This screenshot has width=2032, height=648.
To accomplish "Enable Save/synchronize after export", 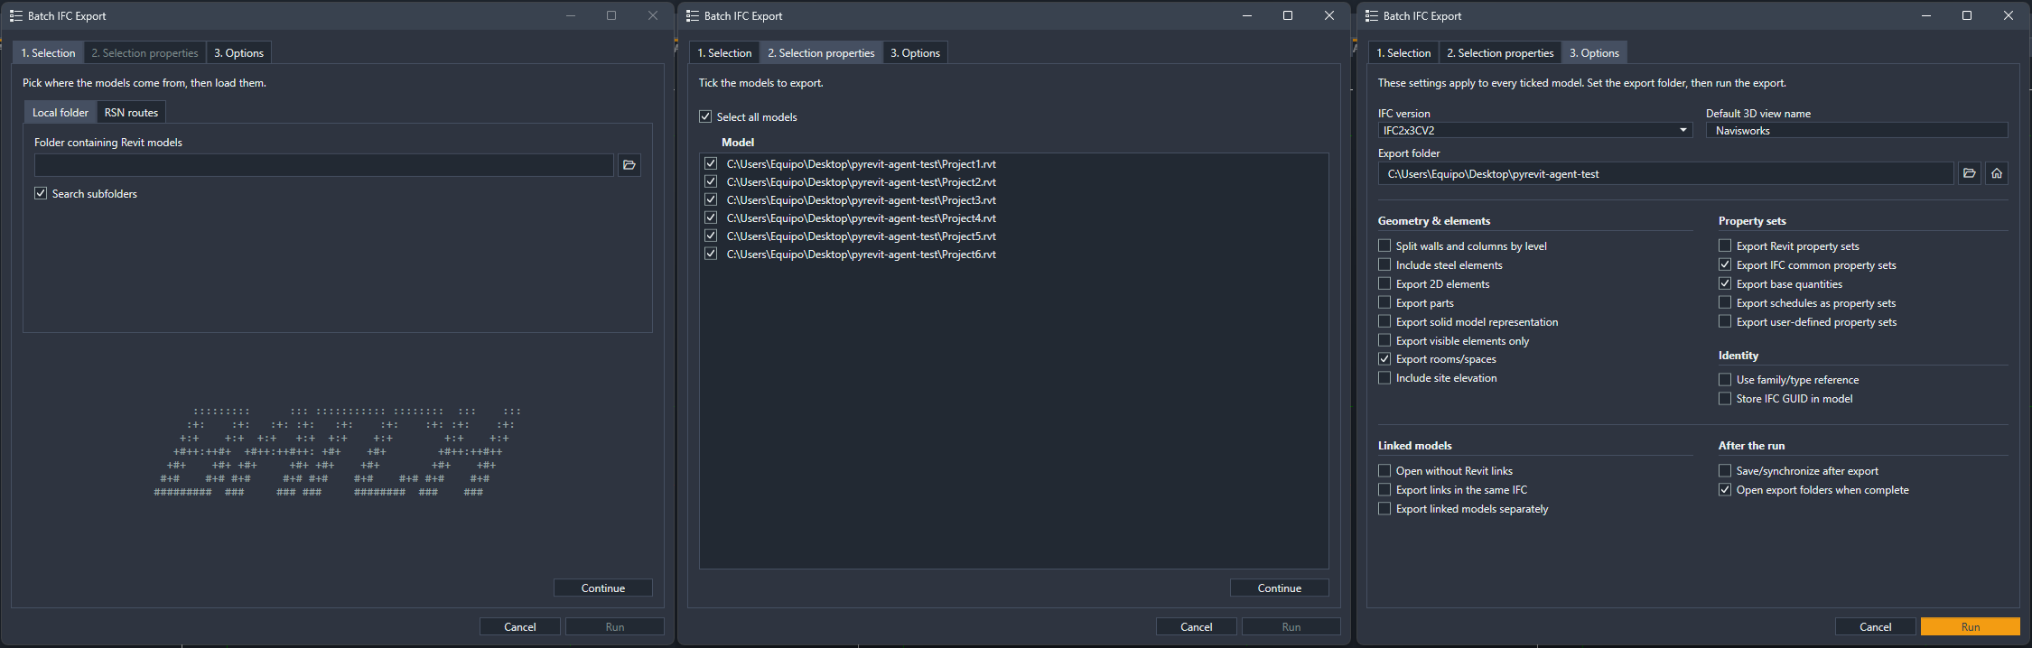I will click(1725, 470).
